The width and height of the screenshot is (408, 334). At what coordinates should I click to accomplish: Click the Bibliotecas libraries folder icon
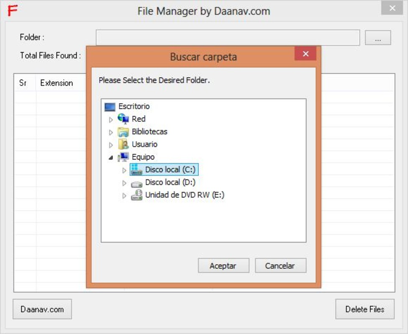[x=123, y=132]
